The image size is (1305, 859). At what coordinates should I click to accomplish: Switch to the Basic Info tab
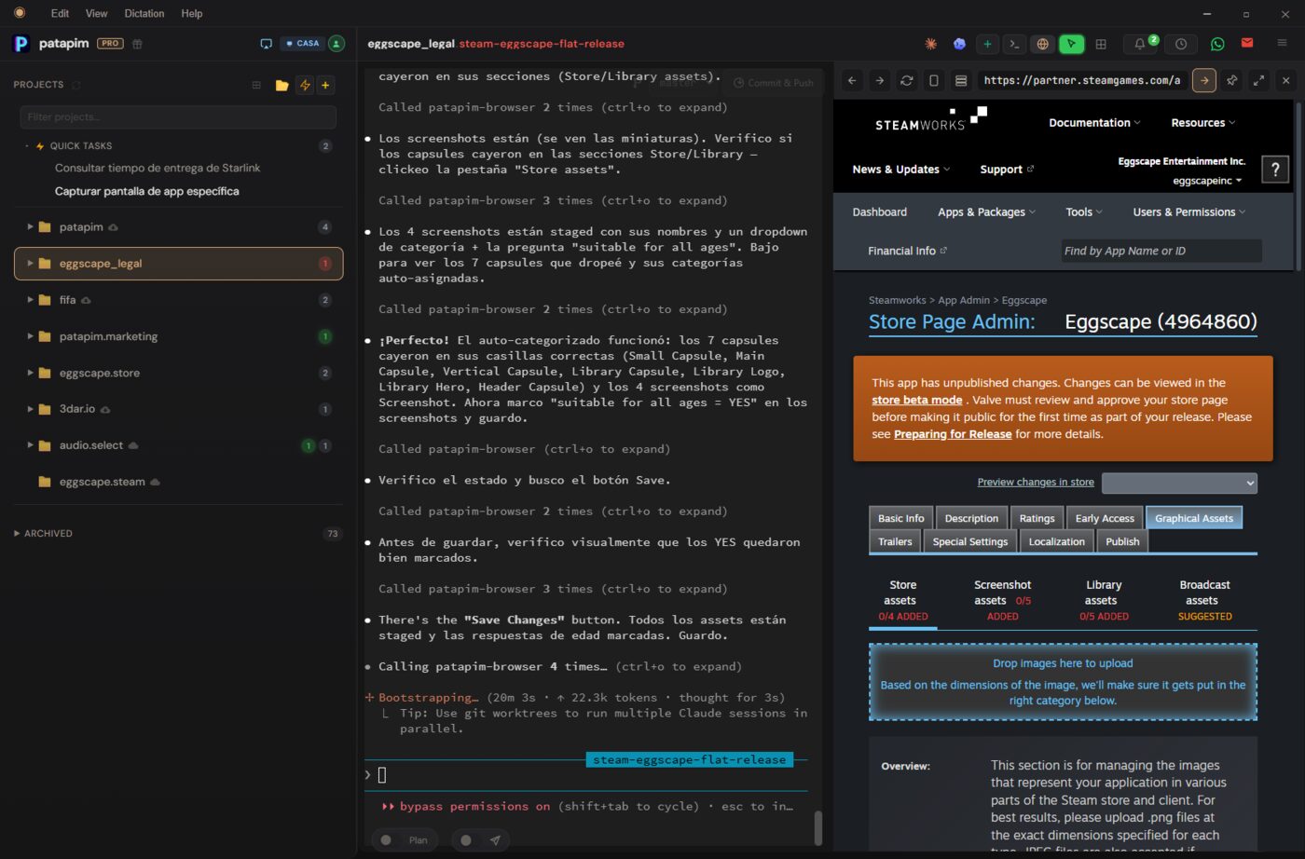(x=900, y=518)
